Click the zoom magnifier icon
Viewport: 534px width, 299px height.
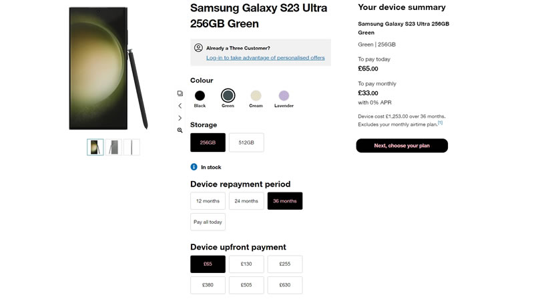click(x=180, y=131)
